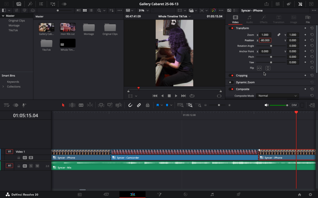Screen dimensions: 318x198
Task: Switch to the Video inspector tab
Action: (x=235, y=19)
